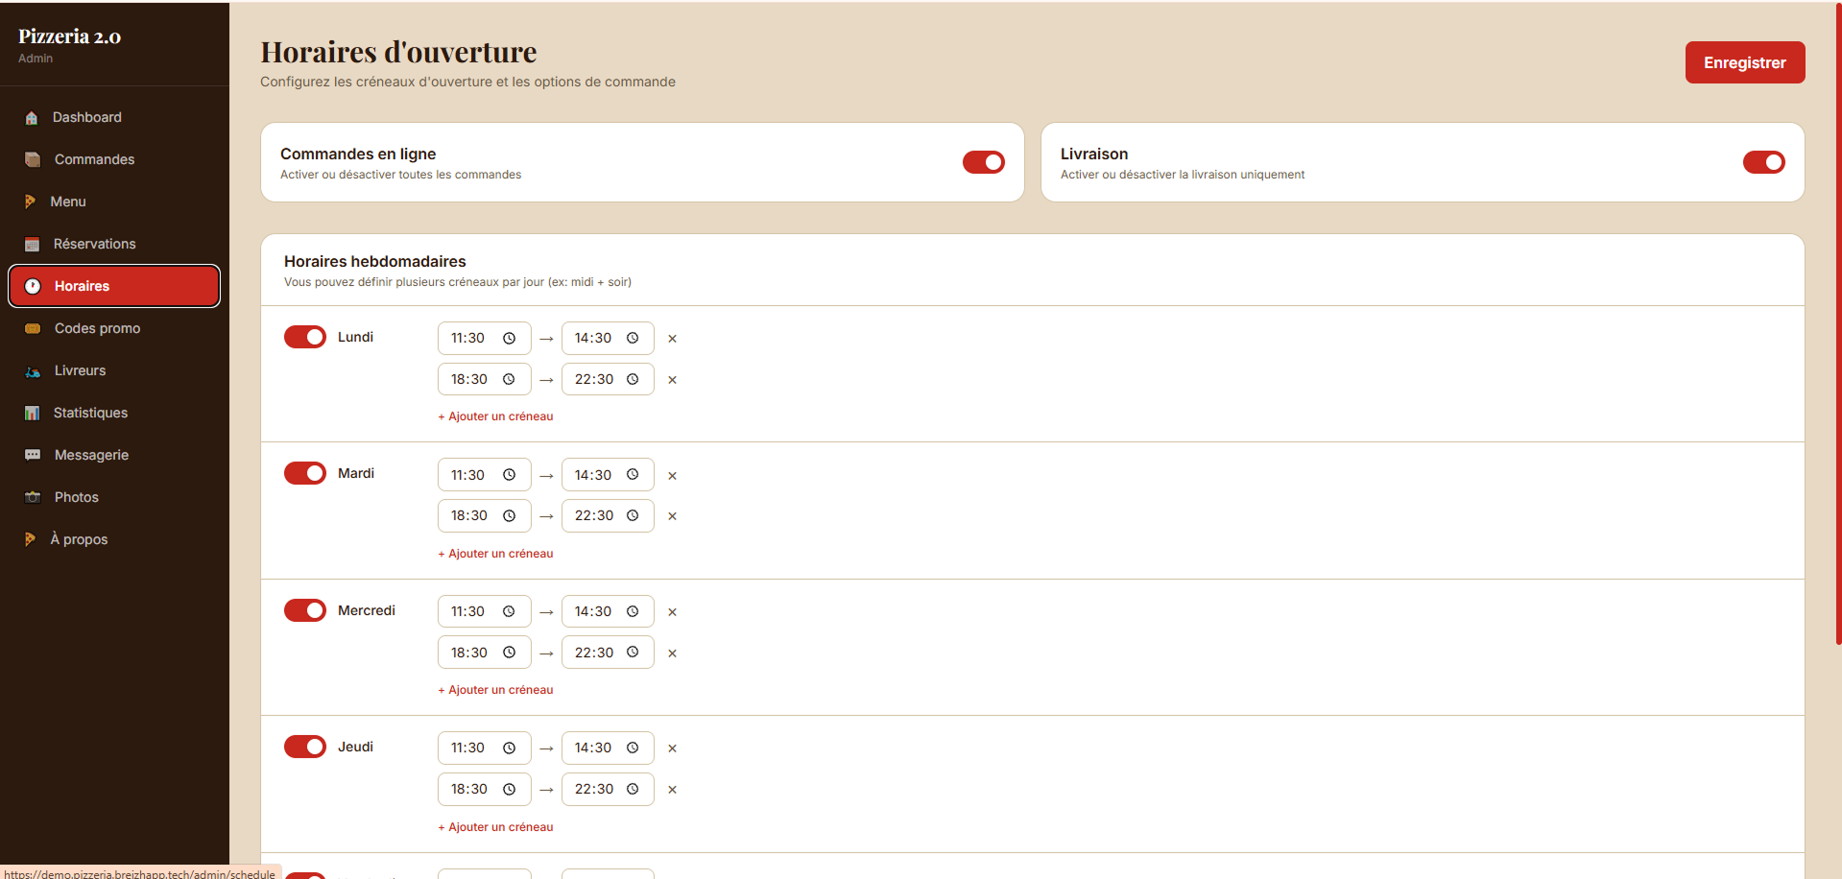This screenshot has height=879, width=1842.
Task: Remove Mercredi 18:30–22:30 slot
Action: coord(673,653)
